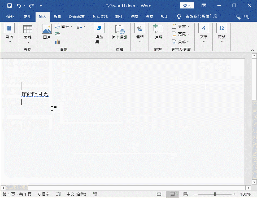Click the macro recording icon in status bar
The image size is (257, 198).
point(95,194)
